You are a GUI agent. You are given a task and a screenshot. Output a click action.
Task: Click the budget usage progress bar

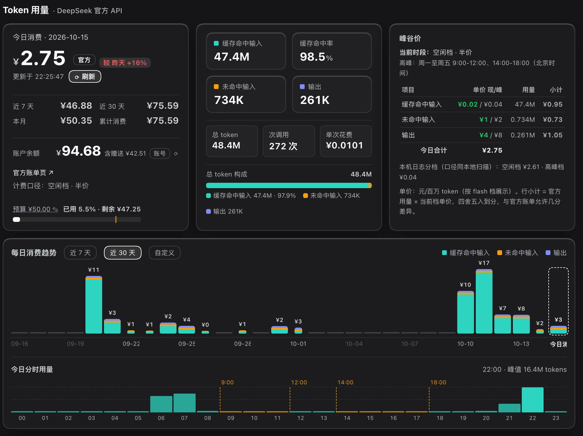(77, 219)
